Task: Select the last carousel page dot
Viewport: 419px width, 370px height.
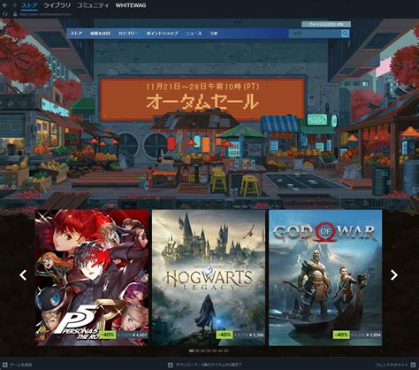Action: click(226, 351)
